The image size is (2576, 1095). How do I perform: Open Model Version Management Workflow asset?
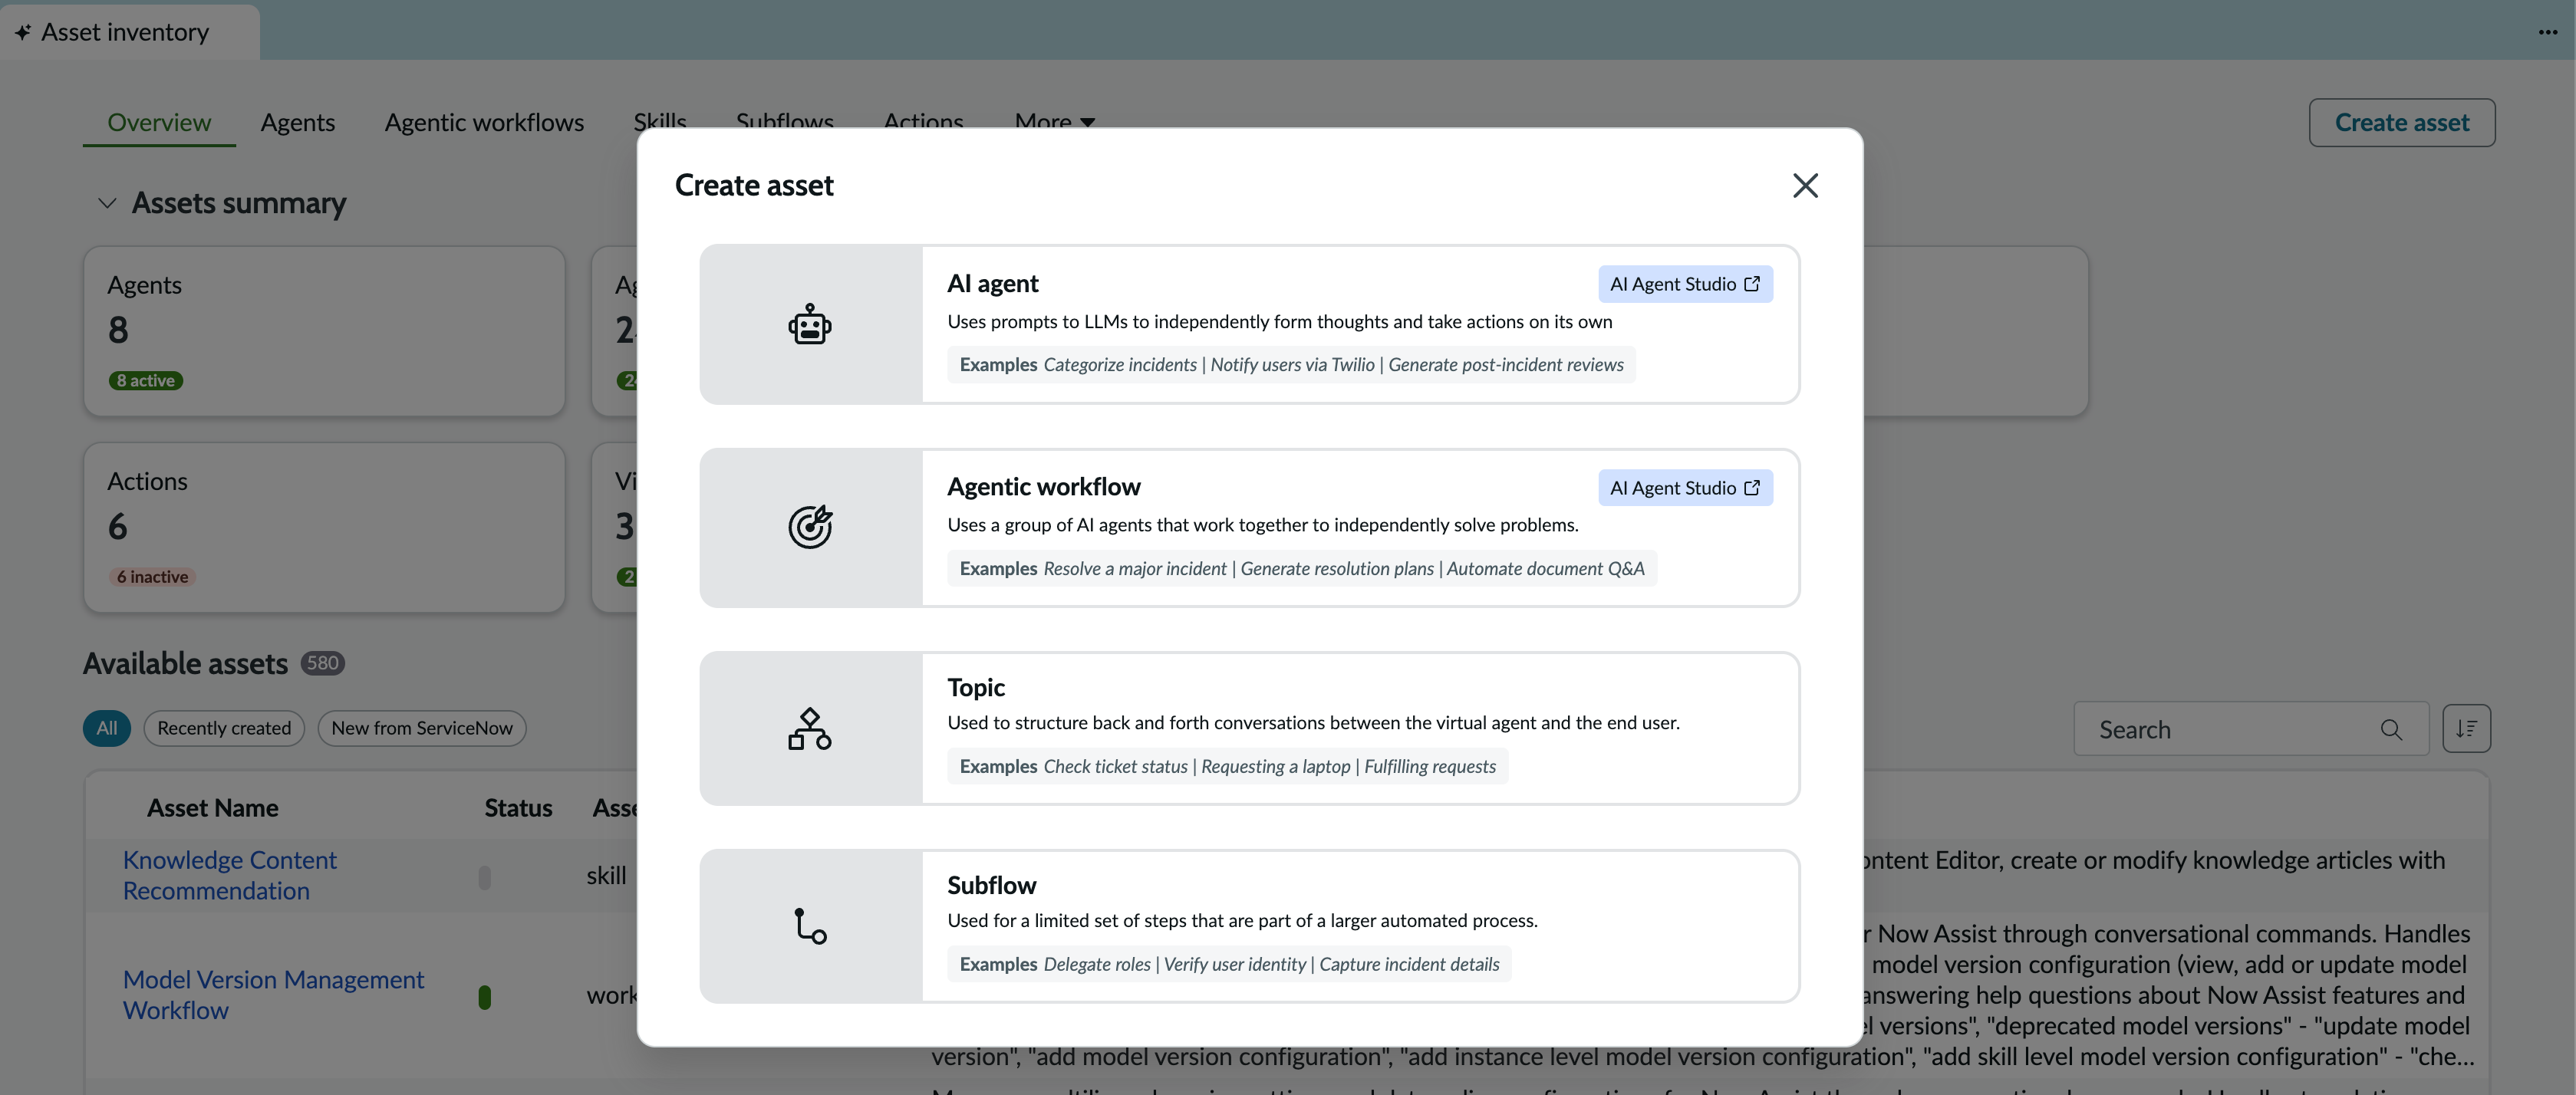(273, 995)
